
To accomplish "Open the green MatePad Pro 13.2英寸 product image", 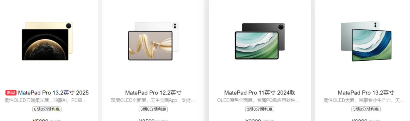I will pos(366,41).
